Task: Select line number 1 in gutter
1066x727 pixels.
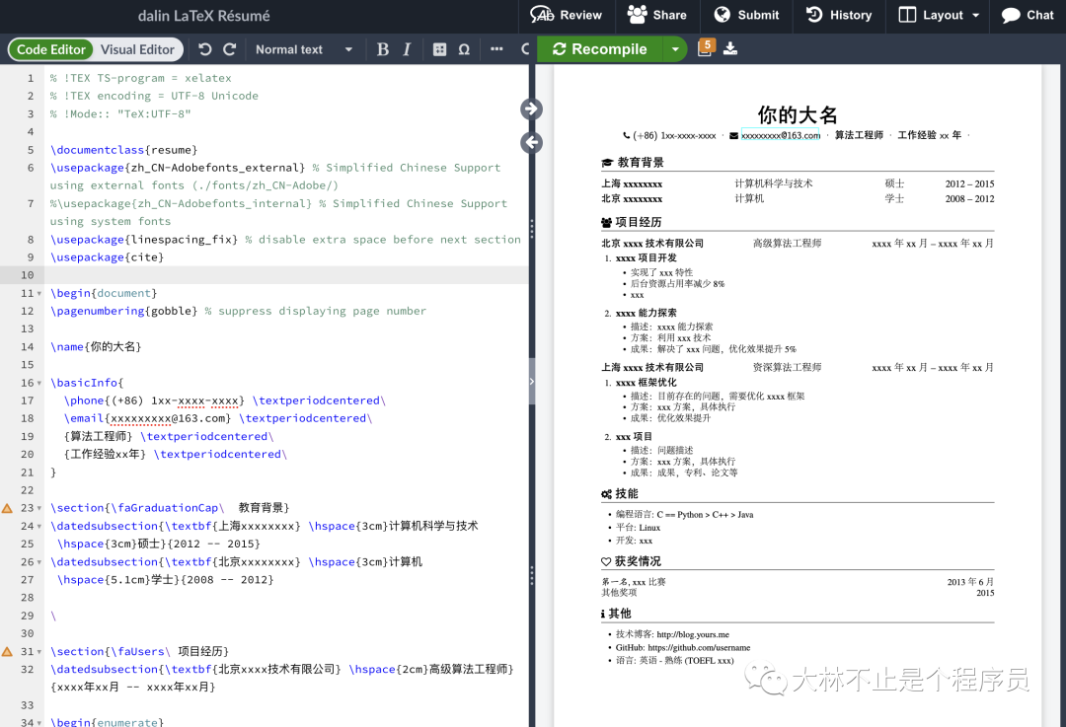Action: click(30, 78)
